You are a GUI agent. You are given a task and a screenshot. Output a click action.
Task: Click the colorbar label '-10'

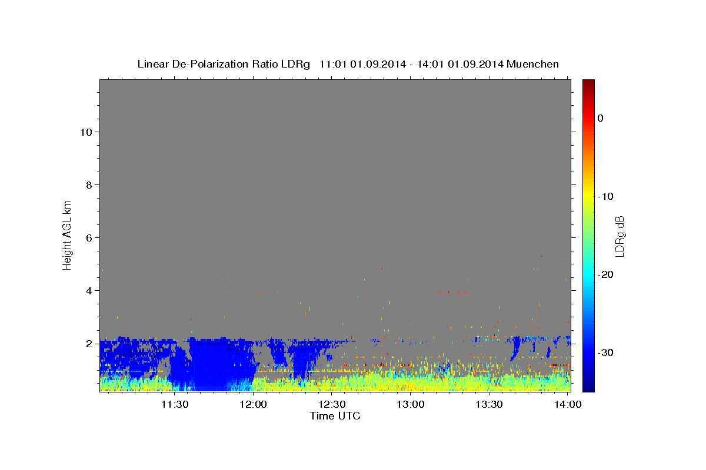(605, 196)
